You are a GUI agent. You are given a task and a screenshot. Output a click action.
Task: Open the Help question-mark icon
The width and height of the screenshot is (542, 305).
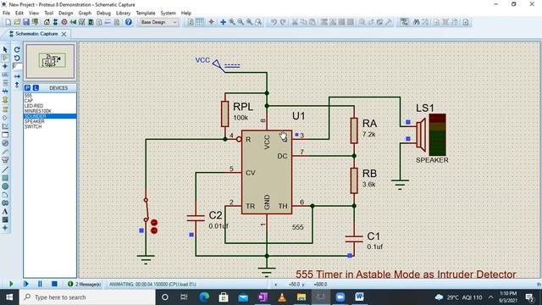tap(128, 22)
